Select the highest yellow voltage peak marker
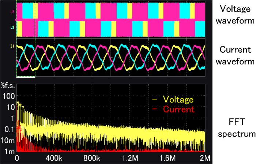This screenshot has width=256, height=164. click(18, 103)
